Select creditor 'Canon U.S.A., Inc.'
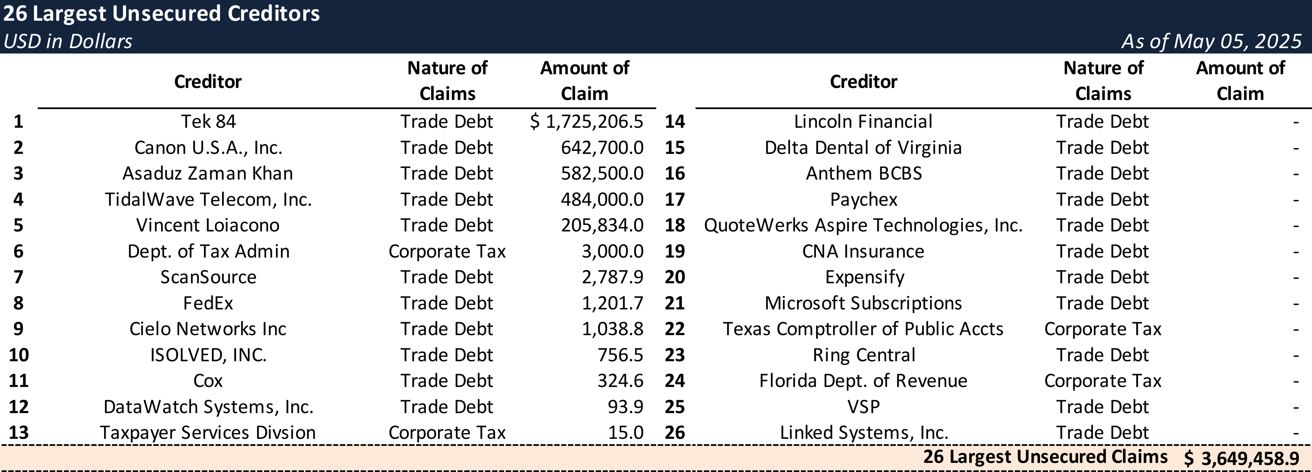Viewport: 1312px width, 472px height. pos(209,147)
